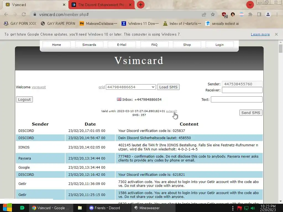Screen dimensions: 283x212
Task: Click the Logout button
Action: tap(24, 99)
